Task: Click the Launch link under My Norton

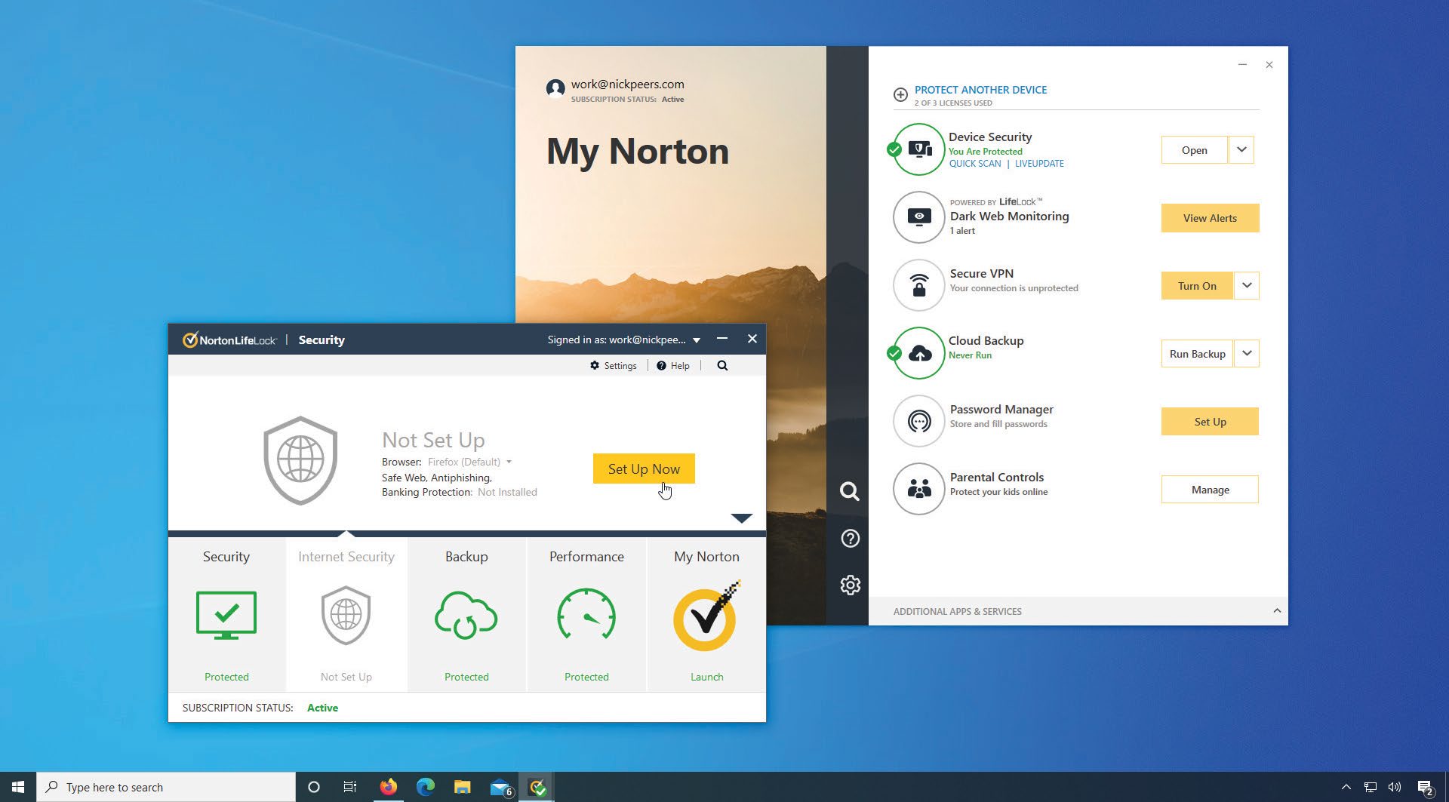Action: coord(706,677)
